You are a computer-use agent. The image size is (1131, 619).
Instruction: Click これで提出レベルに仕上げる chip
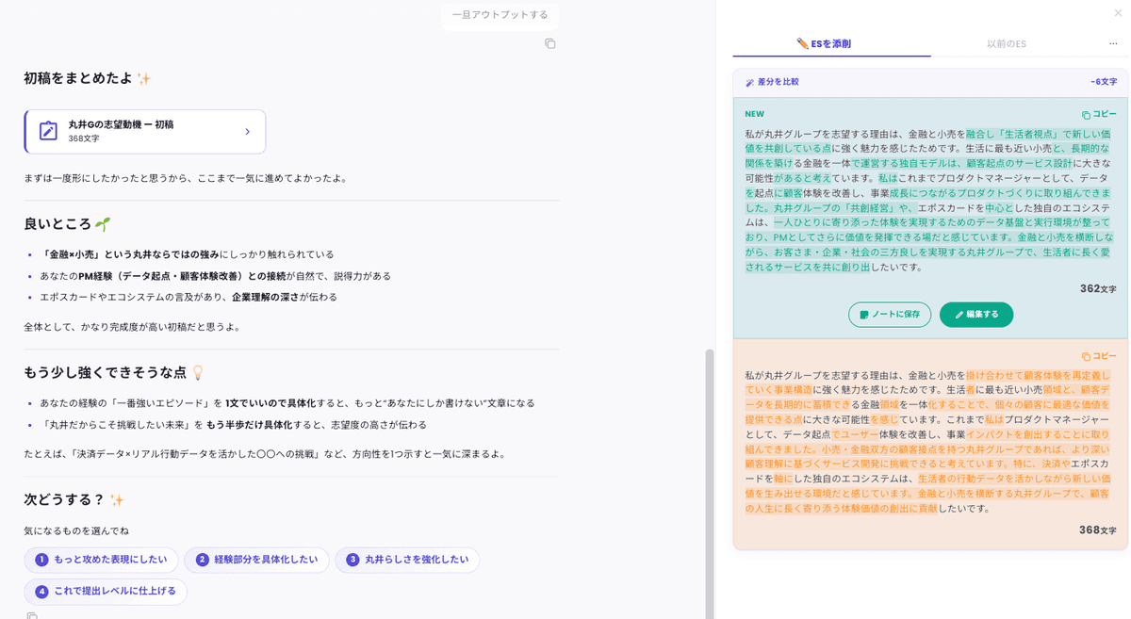click(x=105, y=592)
